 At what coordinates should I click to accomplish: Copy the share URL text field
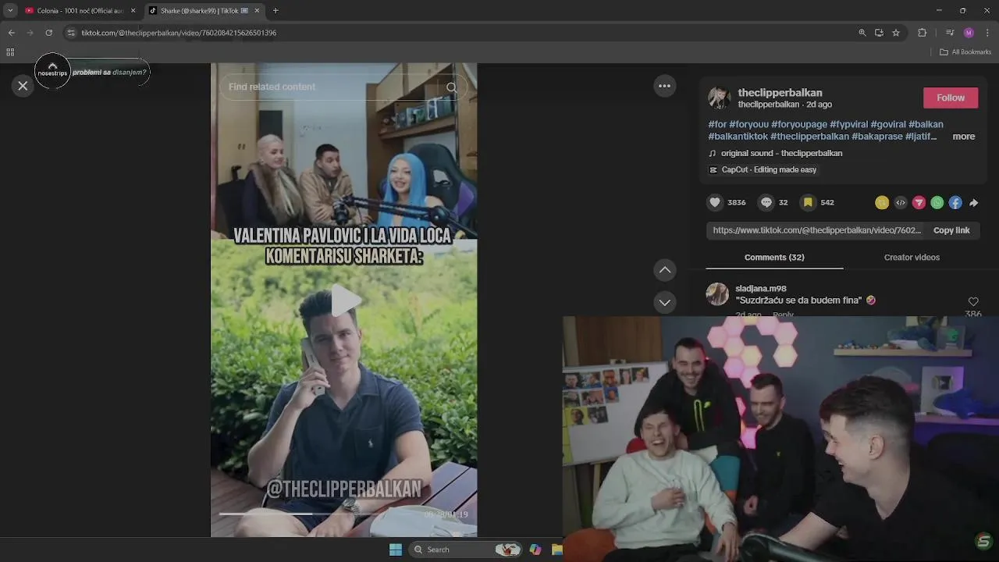817,230
